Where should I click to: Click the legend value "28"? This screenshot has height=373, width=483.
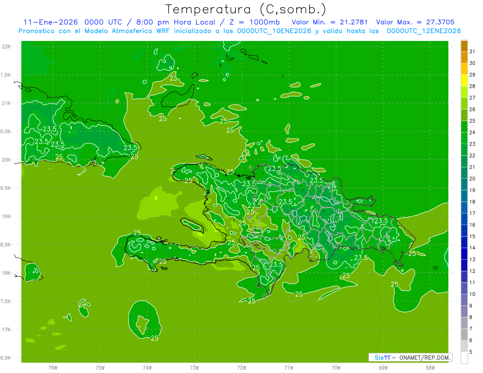(x=473, y=86)
